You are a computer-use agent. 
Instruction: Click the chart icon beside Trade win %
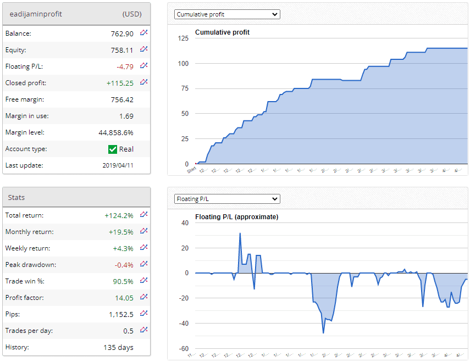[143, 281]
